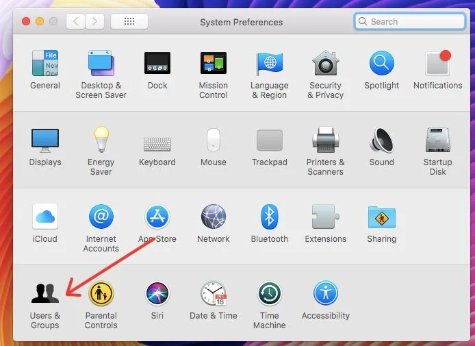Minimize the System Preferences window
475x346 pixels.
coord(40,21)
